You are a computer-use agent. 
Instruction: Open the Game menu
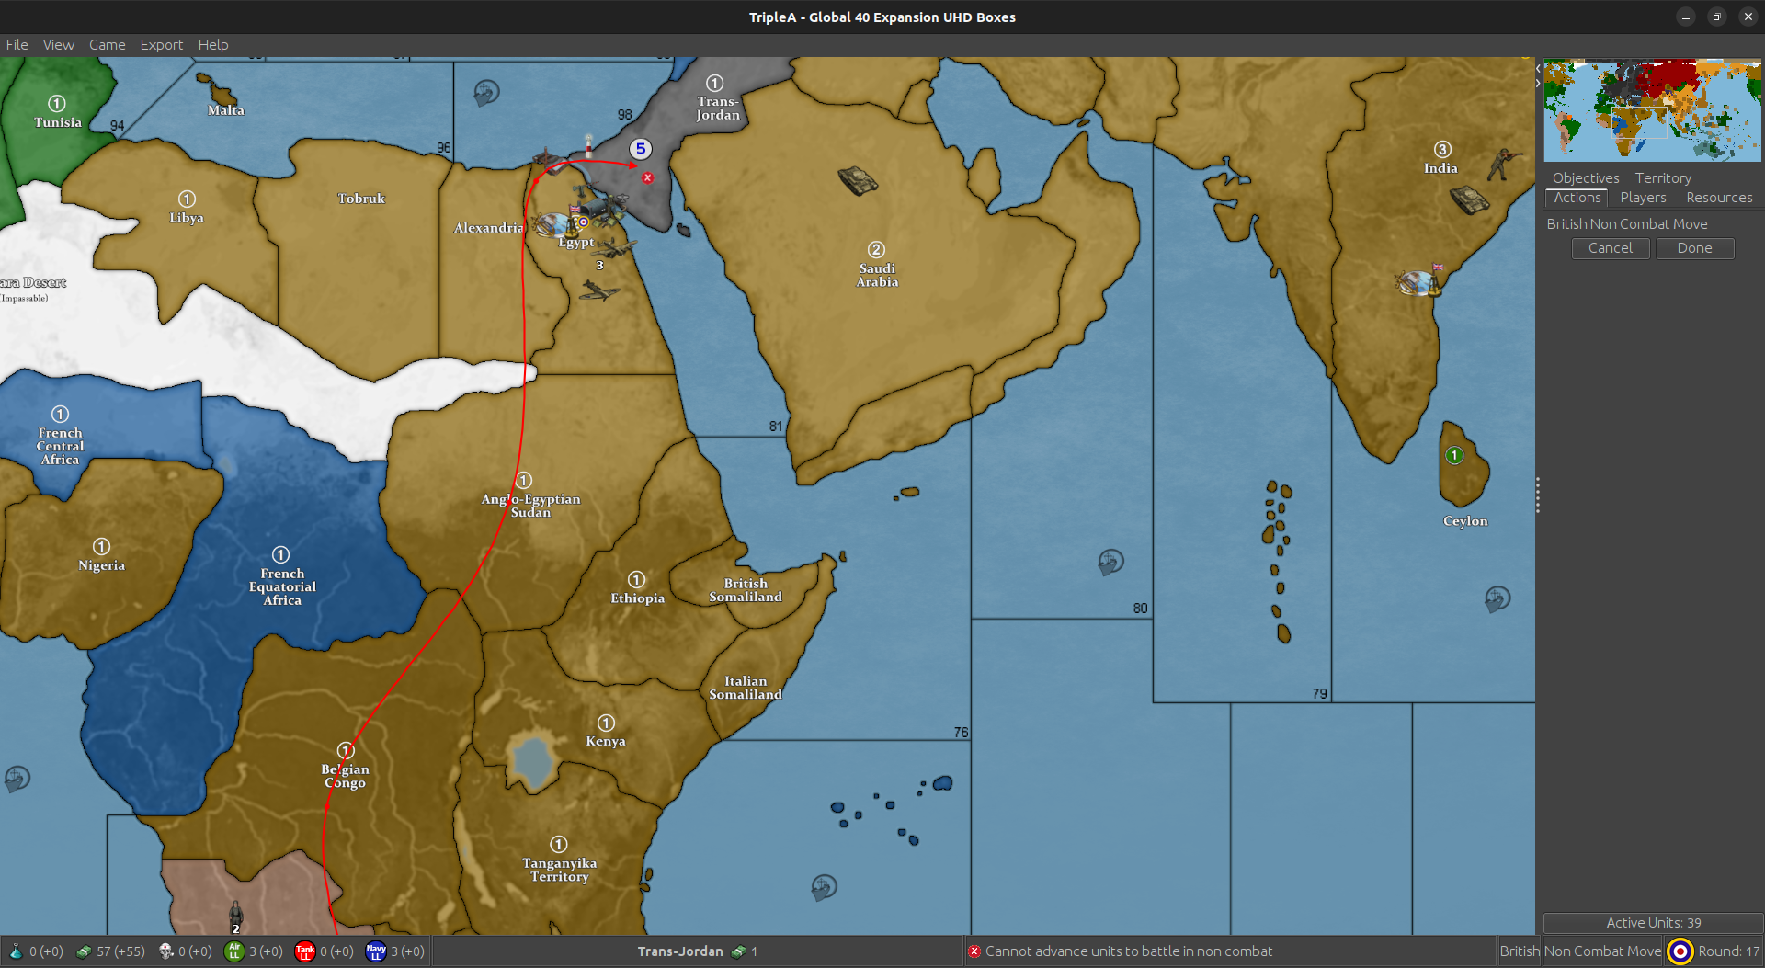(107, 44)
